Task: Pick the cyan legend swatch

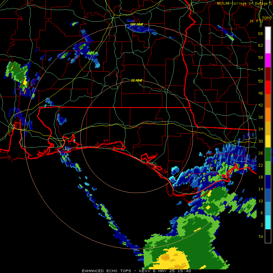Action: [268, 223]
